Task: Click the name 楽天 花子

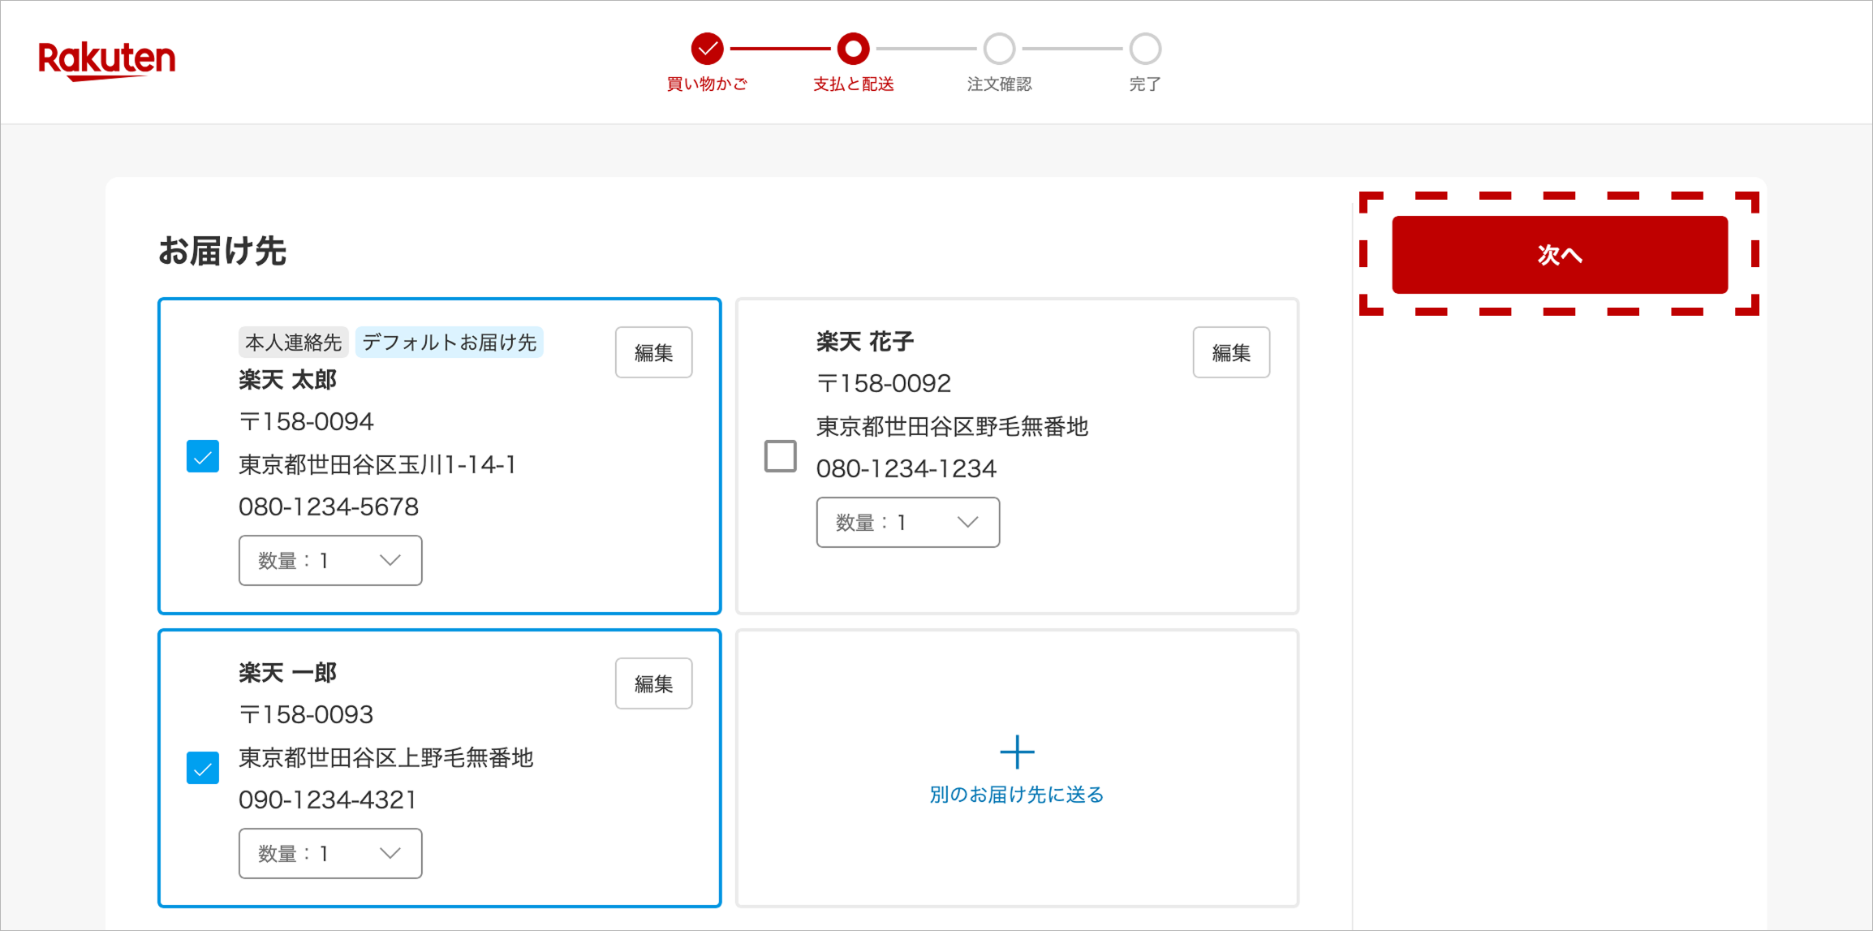Action: (865, 342)
